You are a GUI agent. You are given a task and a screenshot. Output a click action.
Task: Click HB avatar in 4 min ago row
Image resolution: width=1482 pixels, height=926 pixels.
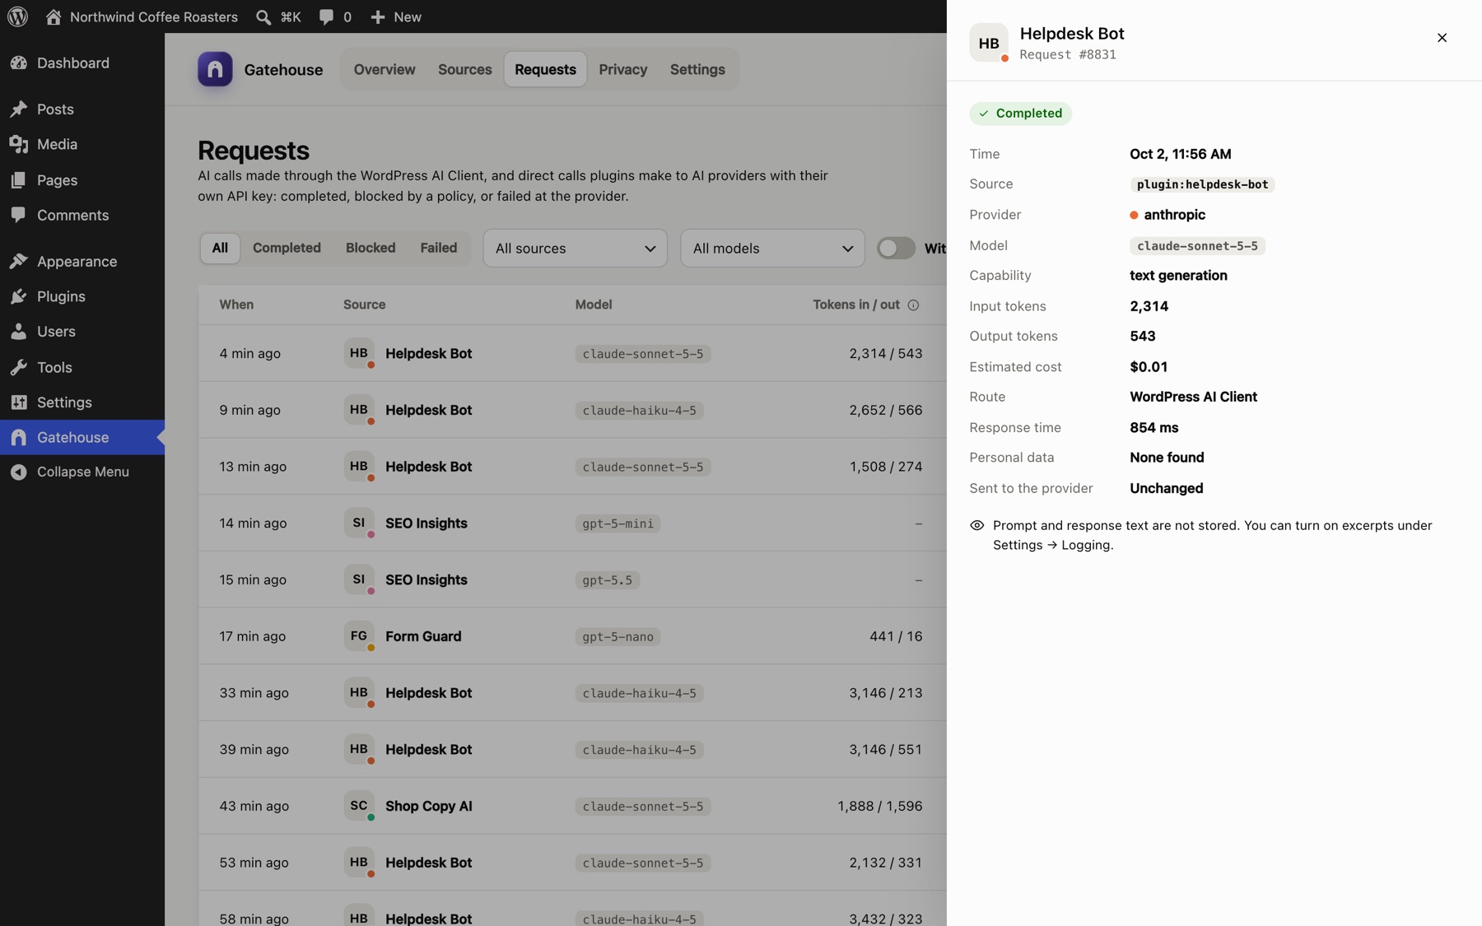pyautogui.click(x=359, y=353)
